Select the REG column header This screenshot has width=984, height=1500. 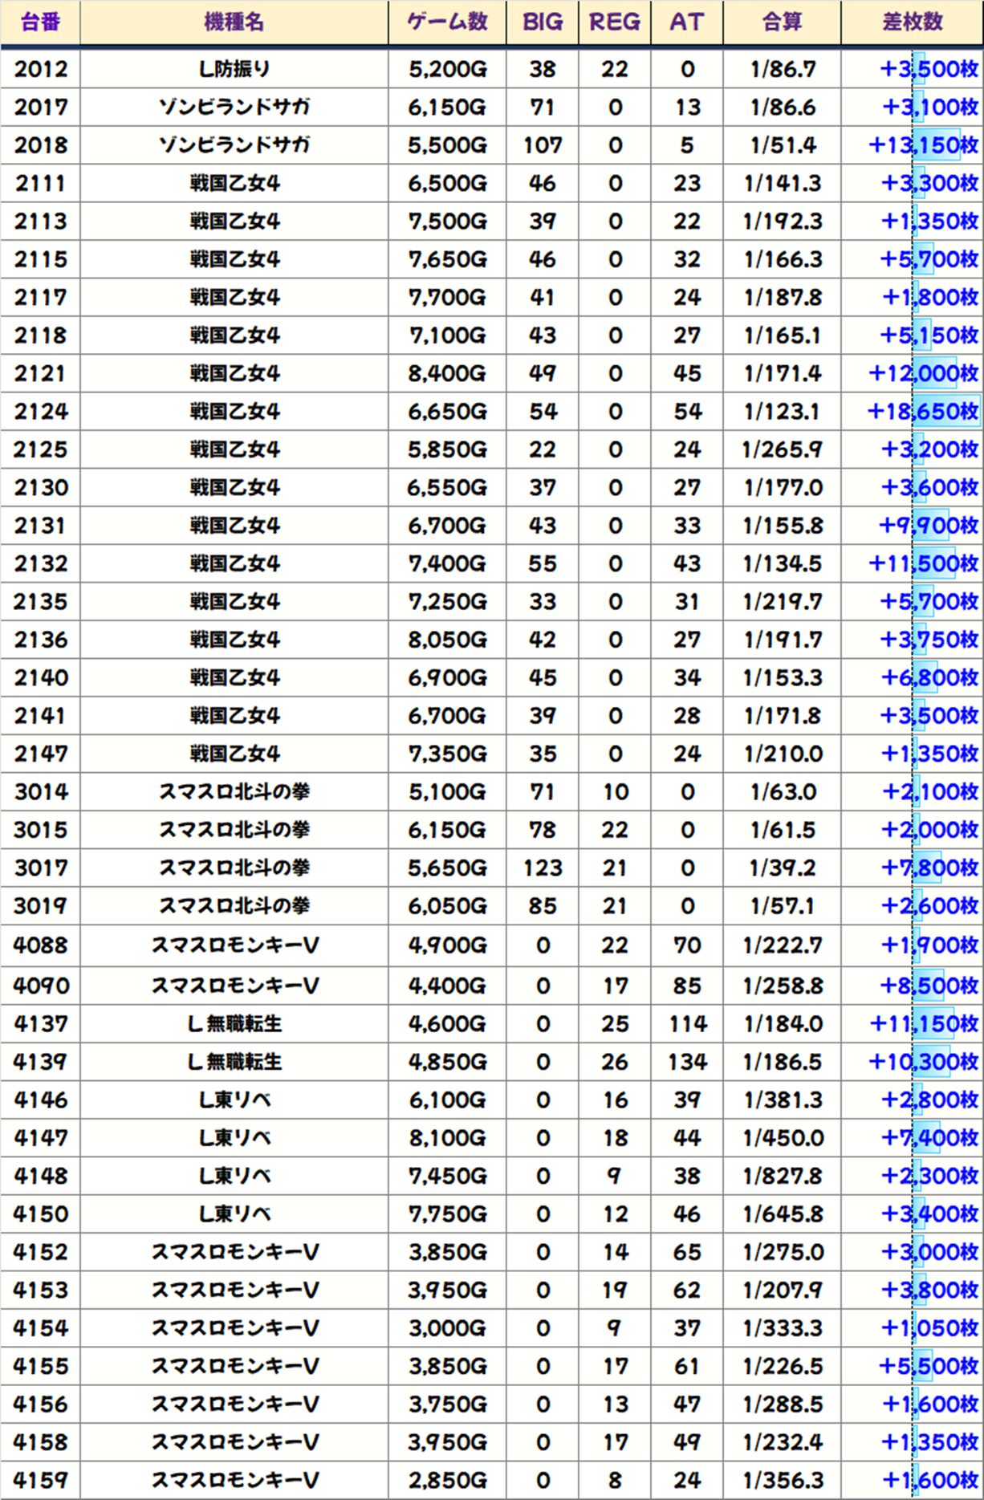click(615, 22)
